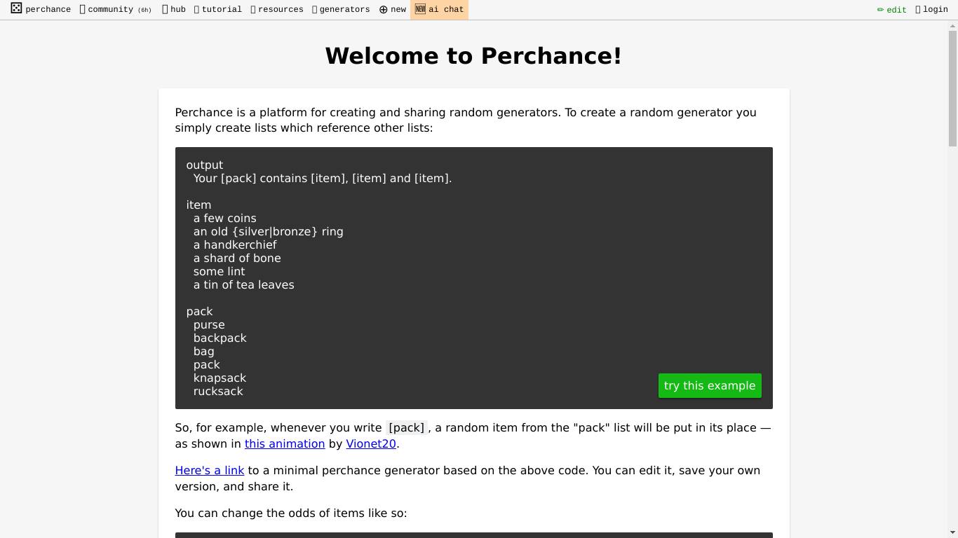This screenshot has width=958, height=538.
Task: Click the green pencil edit icon
Action: [x=880, y=10]
